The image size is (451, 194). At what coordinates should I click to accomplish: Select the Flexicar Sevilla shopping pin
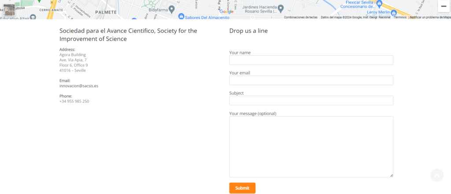pyautogui.click(x=380, y=2)
